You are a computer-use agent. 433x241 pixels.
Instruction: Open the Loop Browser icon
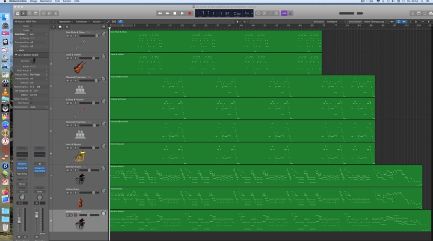(425, 13)
